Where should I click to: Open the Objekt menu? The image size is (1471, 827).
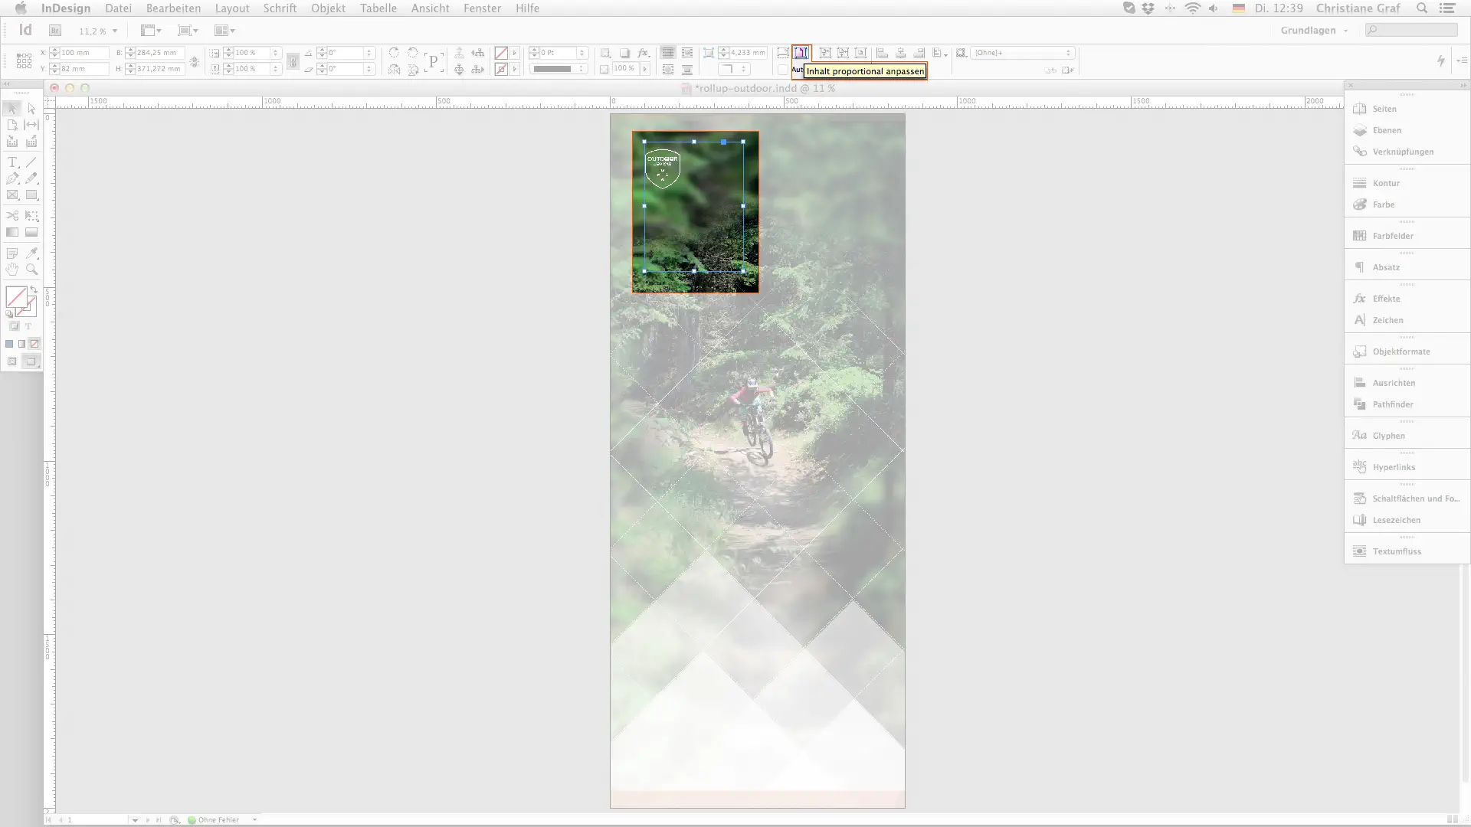coord(328,8)
